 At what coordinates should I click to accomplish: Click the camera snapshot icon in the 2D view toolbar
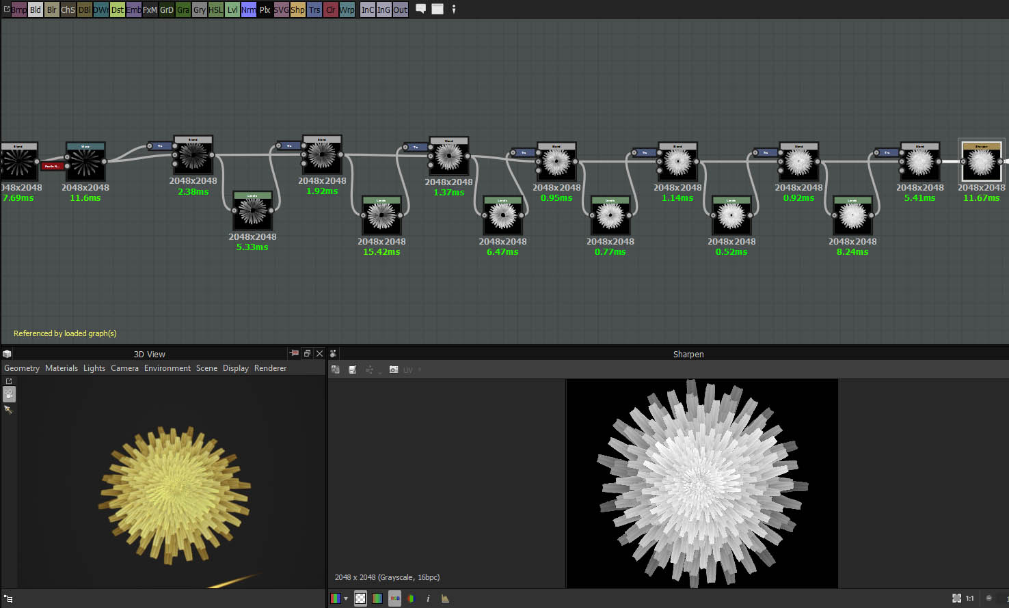click(x=394, y=370)
